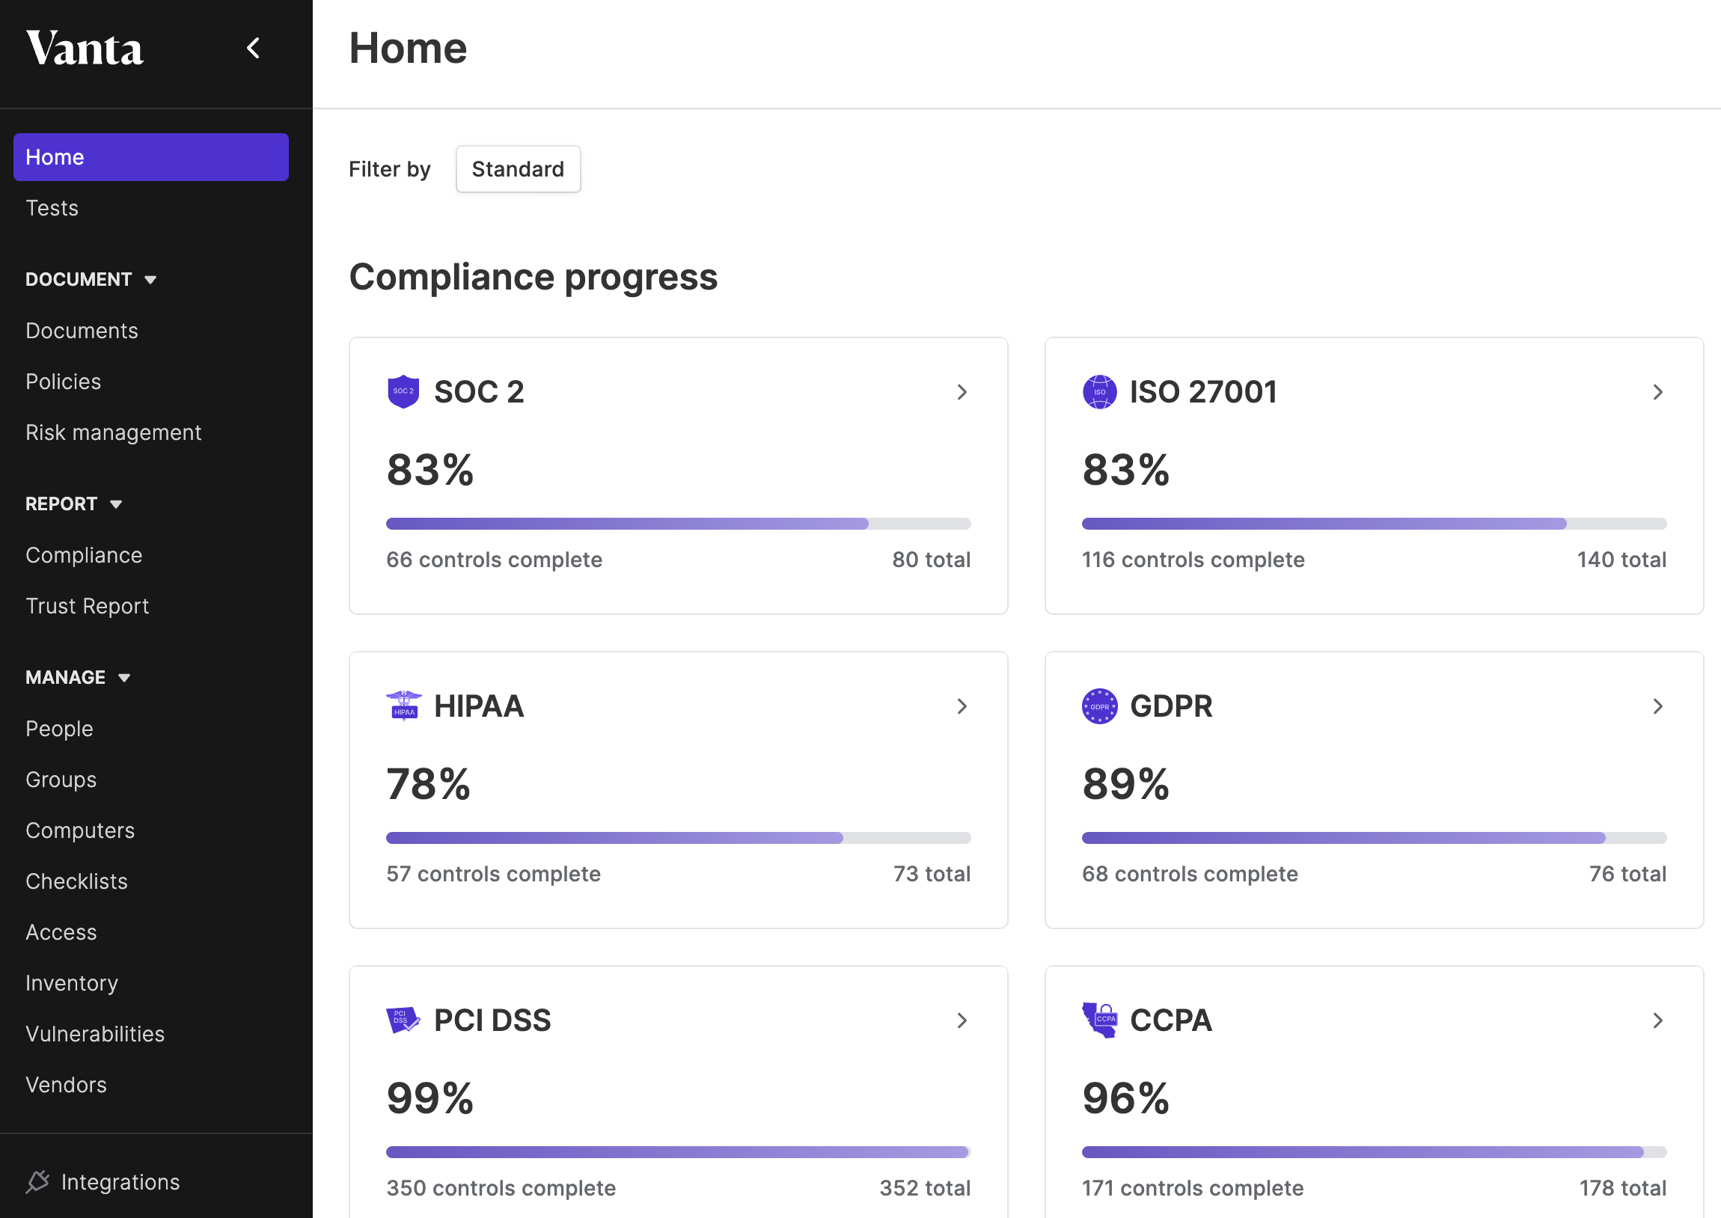
Task: Click the ISO 27001 globe icon
Action: (1101, 391)
